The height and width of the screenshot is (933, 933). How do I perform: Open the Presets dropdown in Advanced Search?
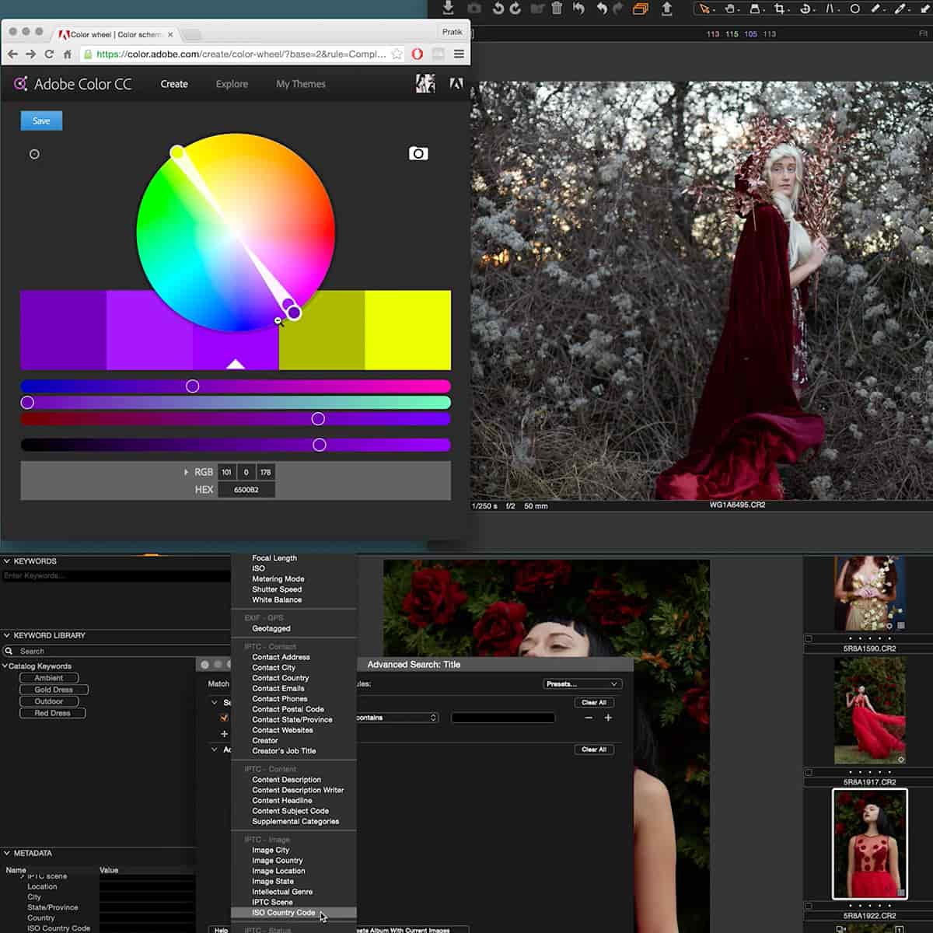pyautogui.click(x=582, y=684)
